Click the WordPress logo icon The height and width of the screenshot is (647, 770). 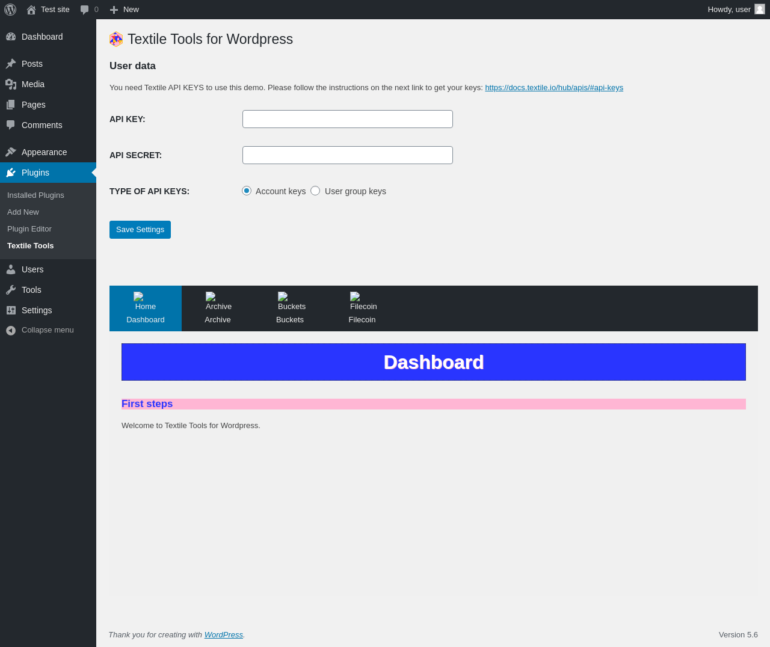(10, 10)
